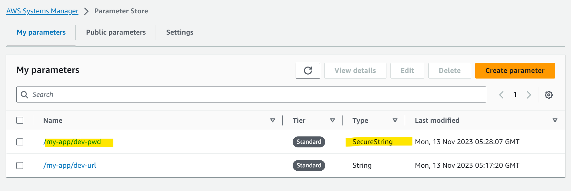This screenshot has width=571, height=191.
Task: Sort by Last modified column arrow
Action: [x=555, y=120]
